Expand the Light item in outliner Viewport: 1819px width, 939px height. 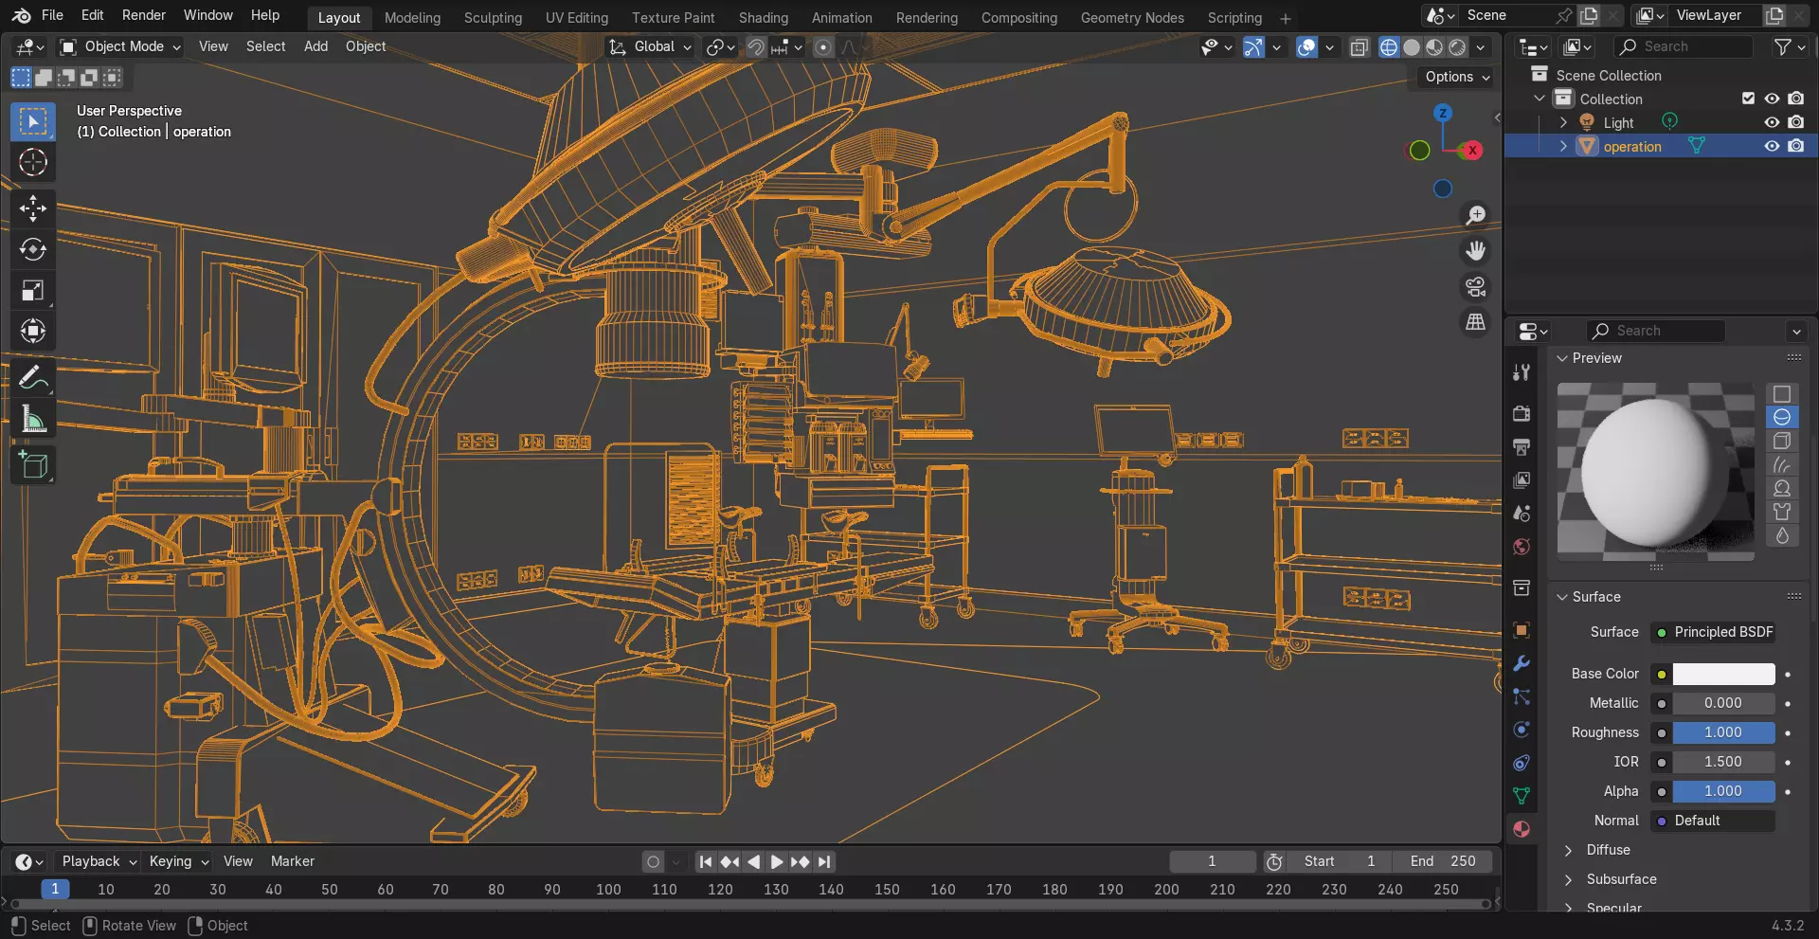(x=1563, y=122)
